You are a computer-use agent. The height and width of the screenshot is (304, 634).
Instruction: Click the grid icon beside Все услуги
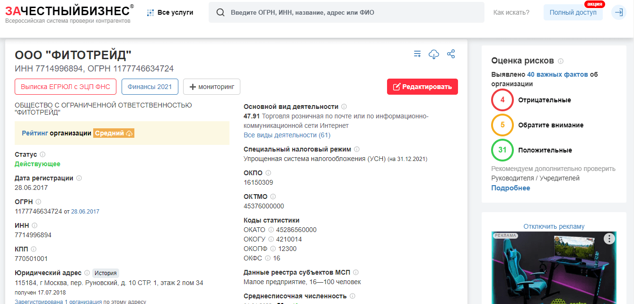[151, 12]
